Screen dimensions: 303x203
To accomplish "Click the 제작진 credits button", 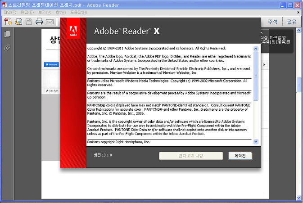I will coord(240,156).
